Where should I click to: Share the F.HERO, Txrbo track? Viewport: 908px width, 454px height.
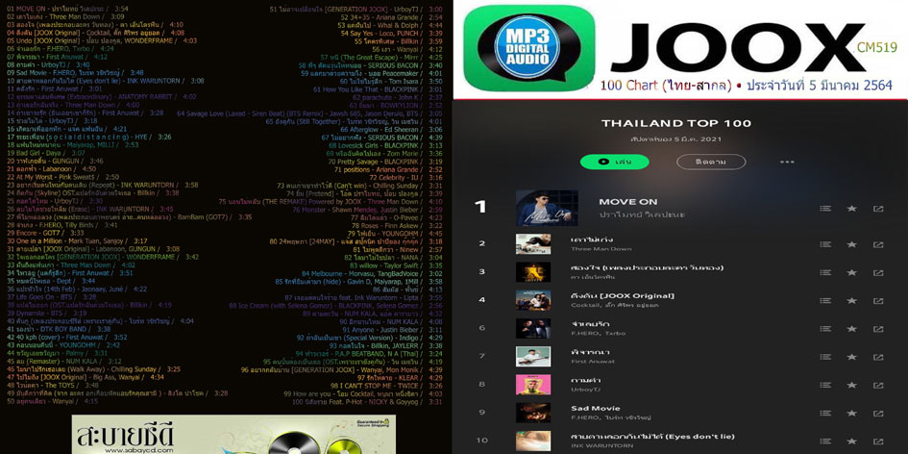pyautogui.click(x=878, y=329)
